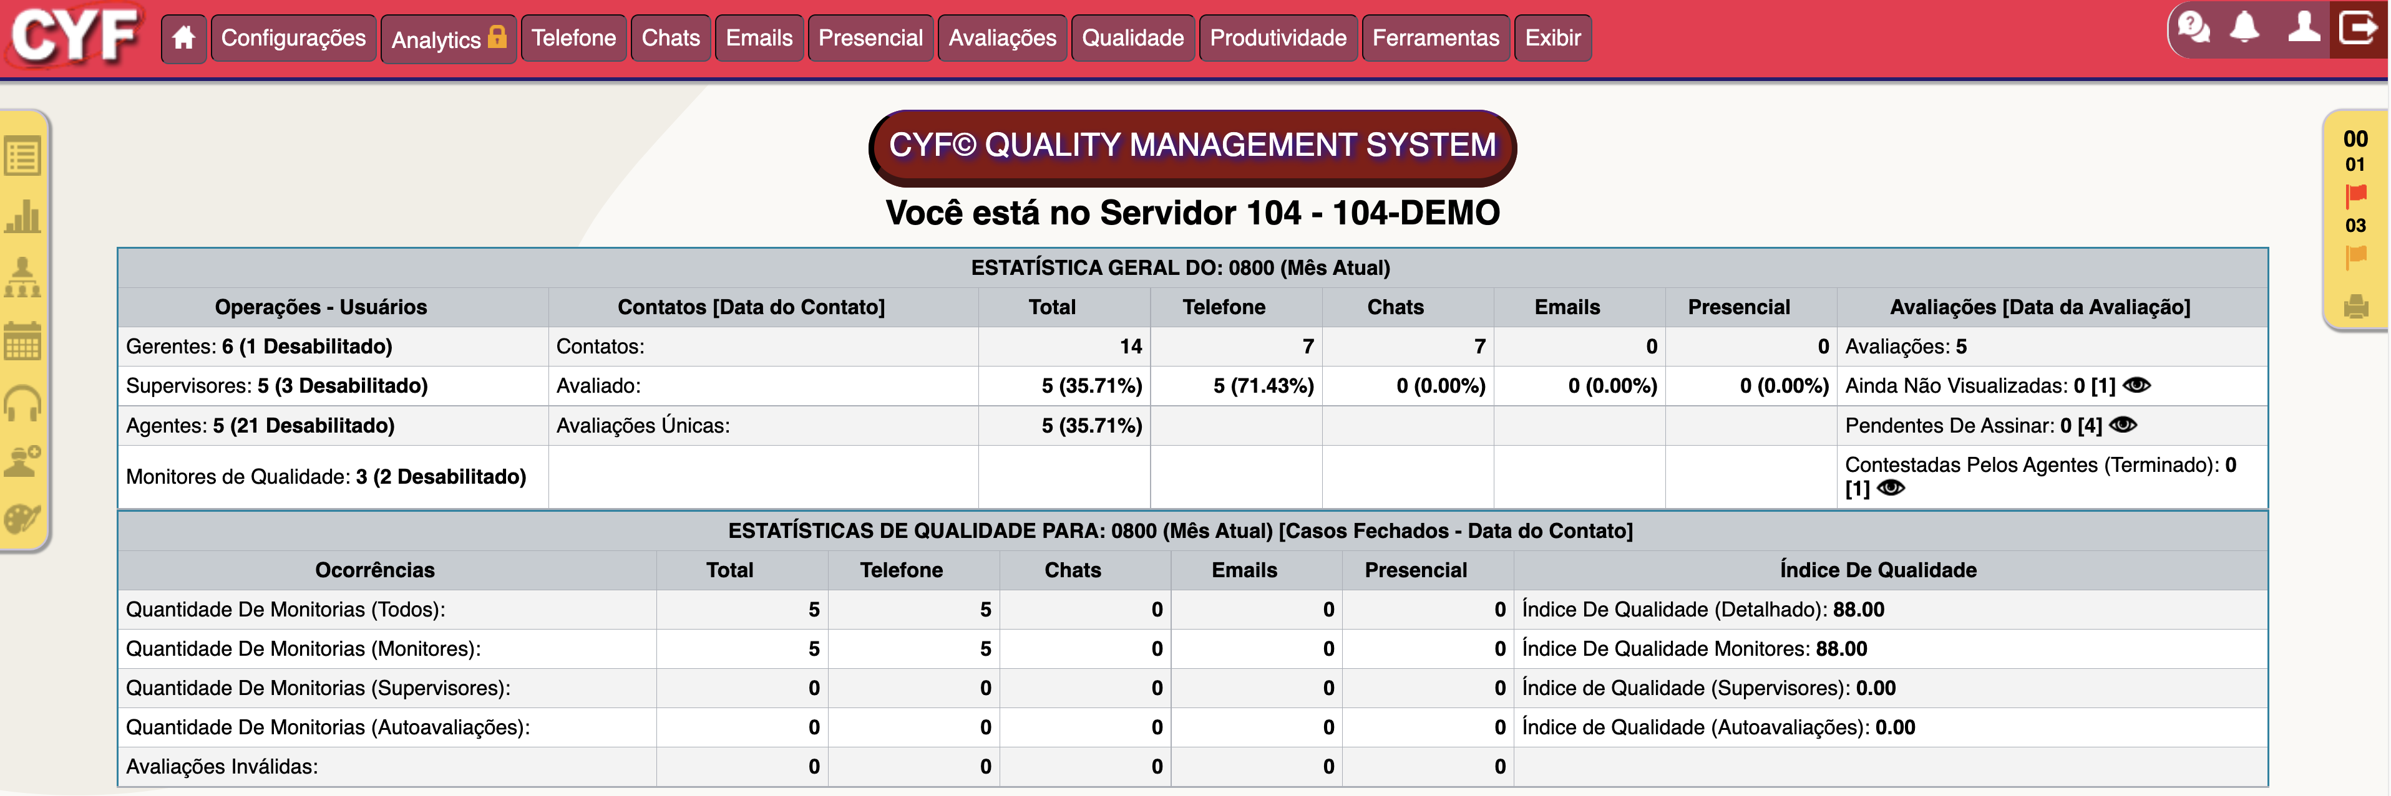View Pendentes De Assinar eye icon
This screenshot has width=2391, height=796.
[x=2123, y=425]
